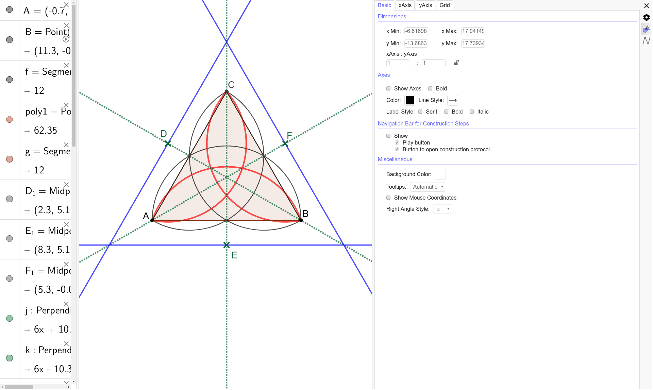Viewport: 653px width, 390px height.
Task: Delete point A using its X icon
Action: (x=66, y=4)
